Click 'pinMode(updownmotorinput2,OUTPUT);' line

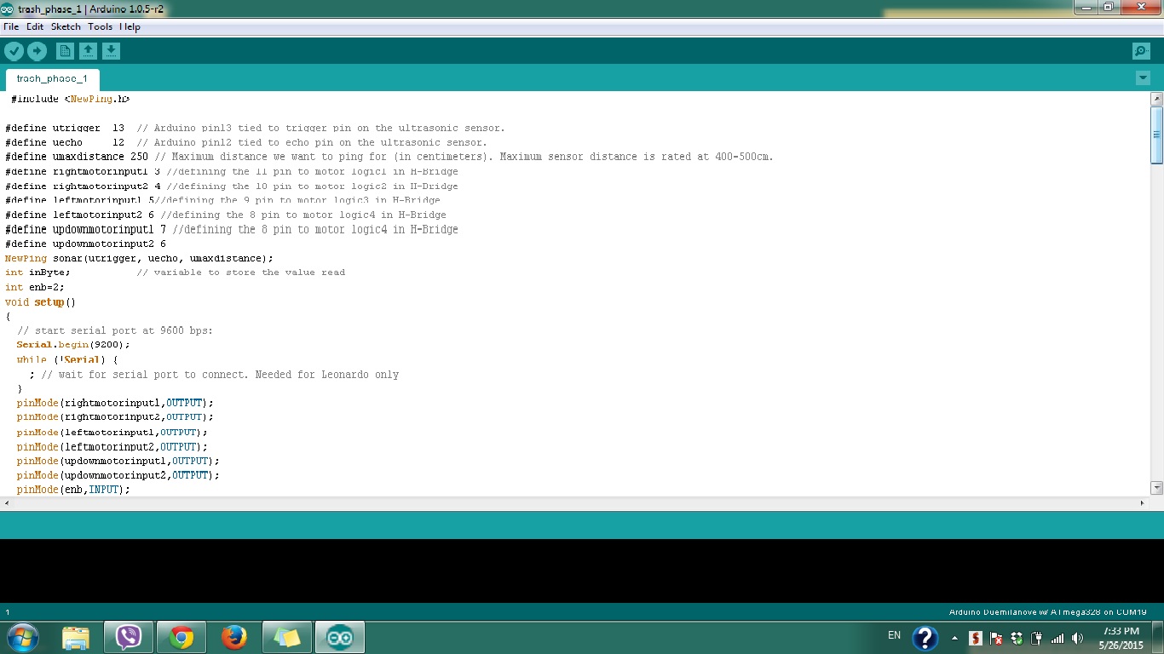(118, 475)
